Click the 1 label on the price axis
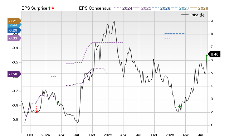Screen dimensions: 229x137 point(211,125)
